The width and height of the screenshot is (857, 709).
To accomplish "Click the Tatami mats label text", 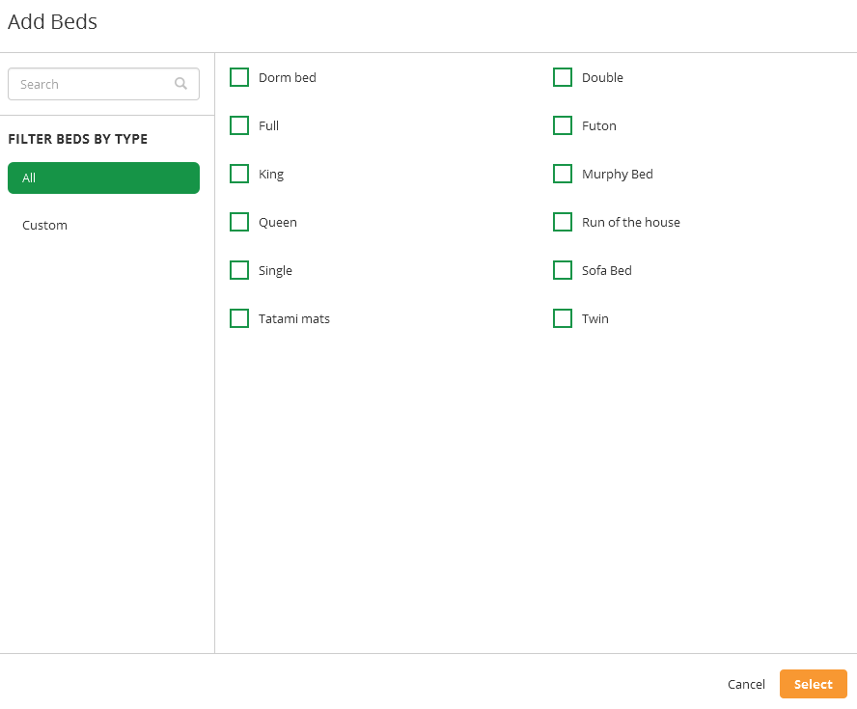I will (294, 319).
